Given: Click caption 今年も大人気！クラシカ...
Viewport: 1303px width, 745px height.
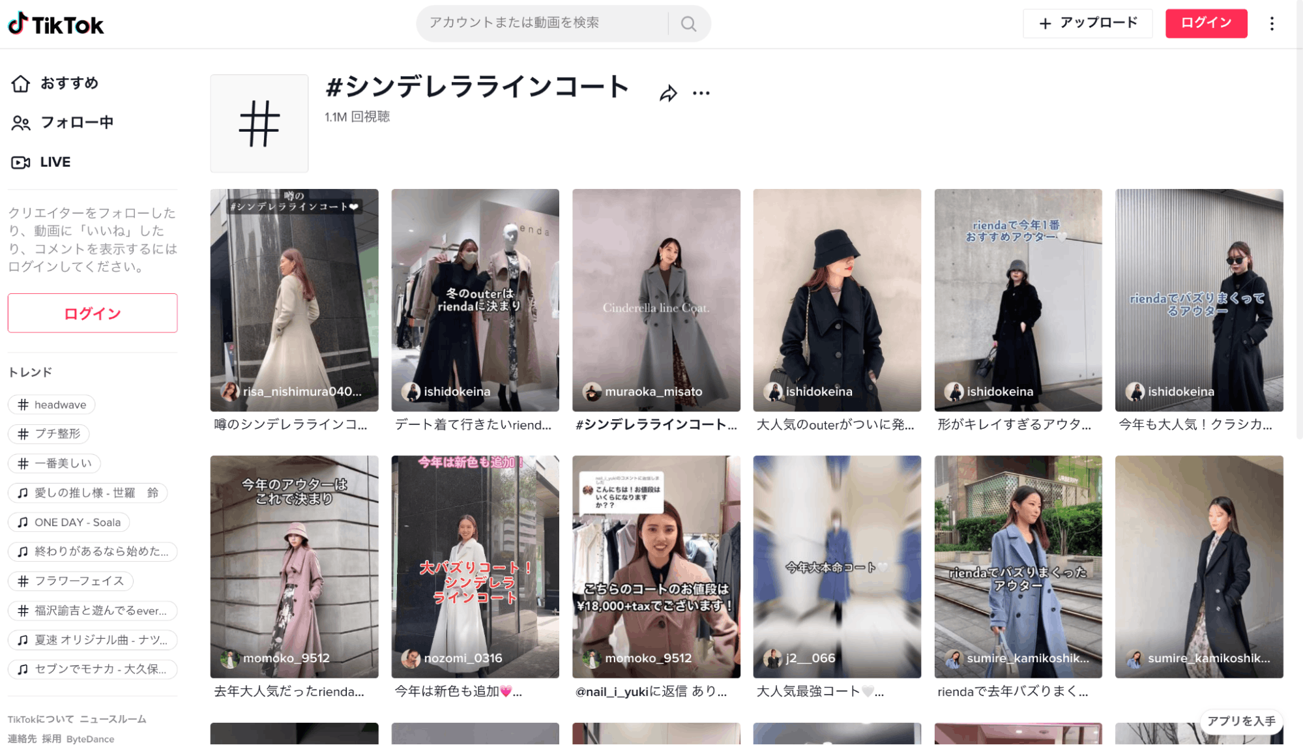Looking at the screenshot, I should point(1195,425).
